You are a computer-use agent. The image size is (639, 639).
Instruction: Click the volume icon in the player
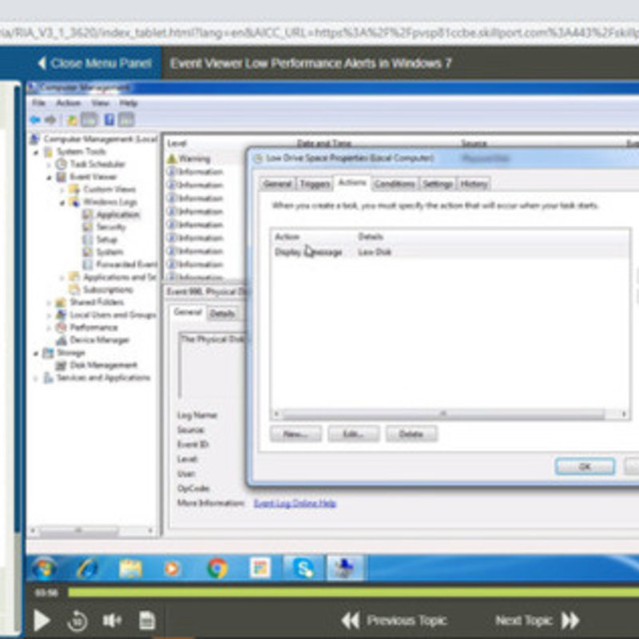111,621
